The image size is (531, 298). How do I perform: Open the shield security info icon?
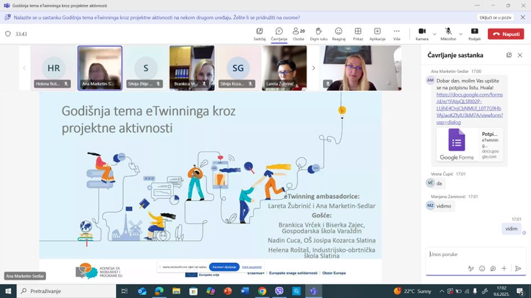point(8,34)
